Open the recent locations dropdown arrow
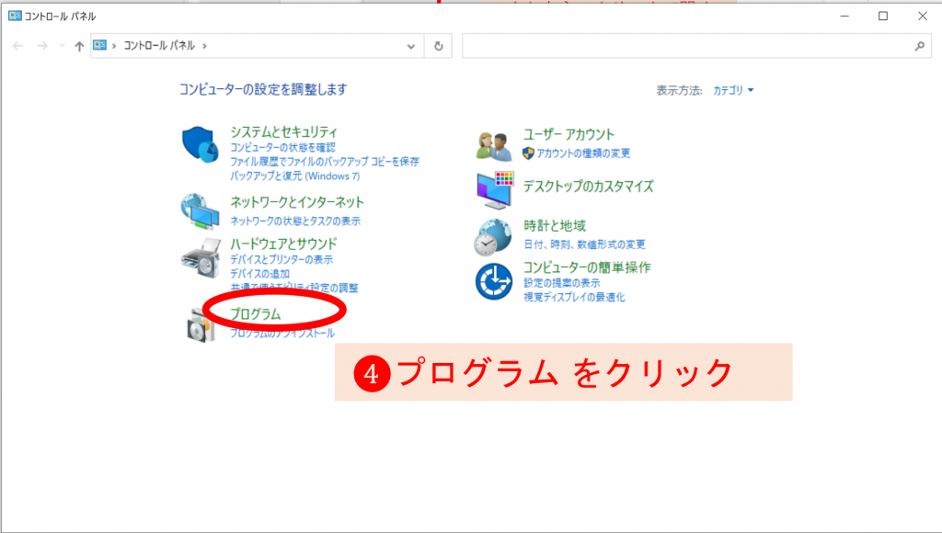Screen dimensions: 942x533 pos(62,46)
